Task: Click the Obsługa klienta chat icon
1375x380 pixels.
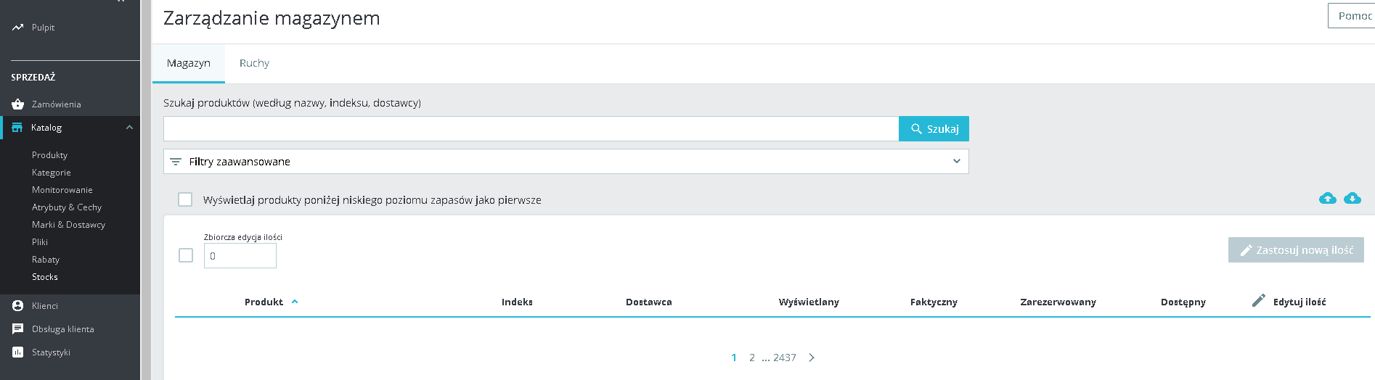Action: [18, 329]
